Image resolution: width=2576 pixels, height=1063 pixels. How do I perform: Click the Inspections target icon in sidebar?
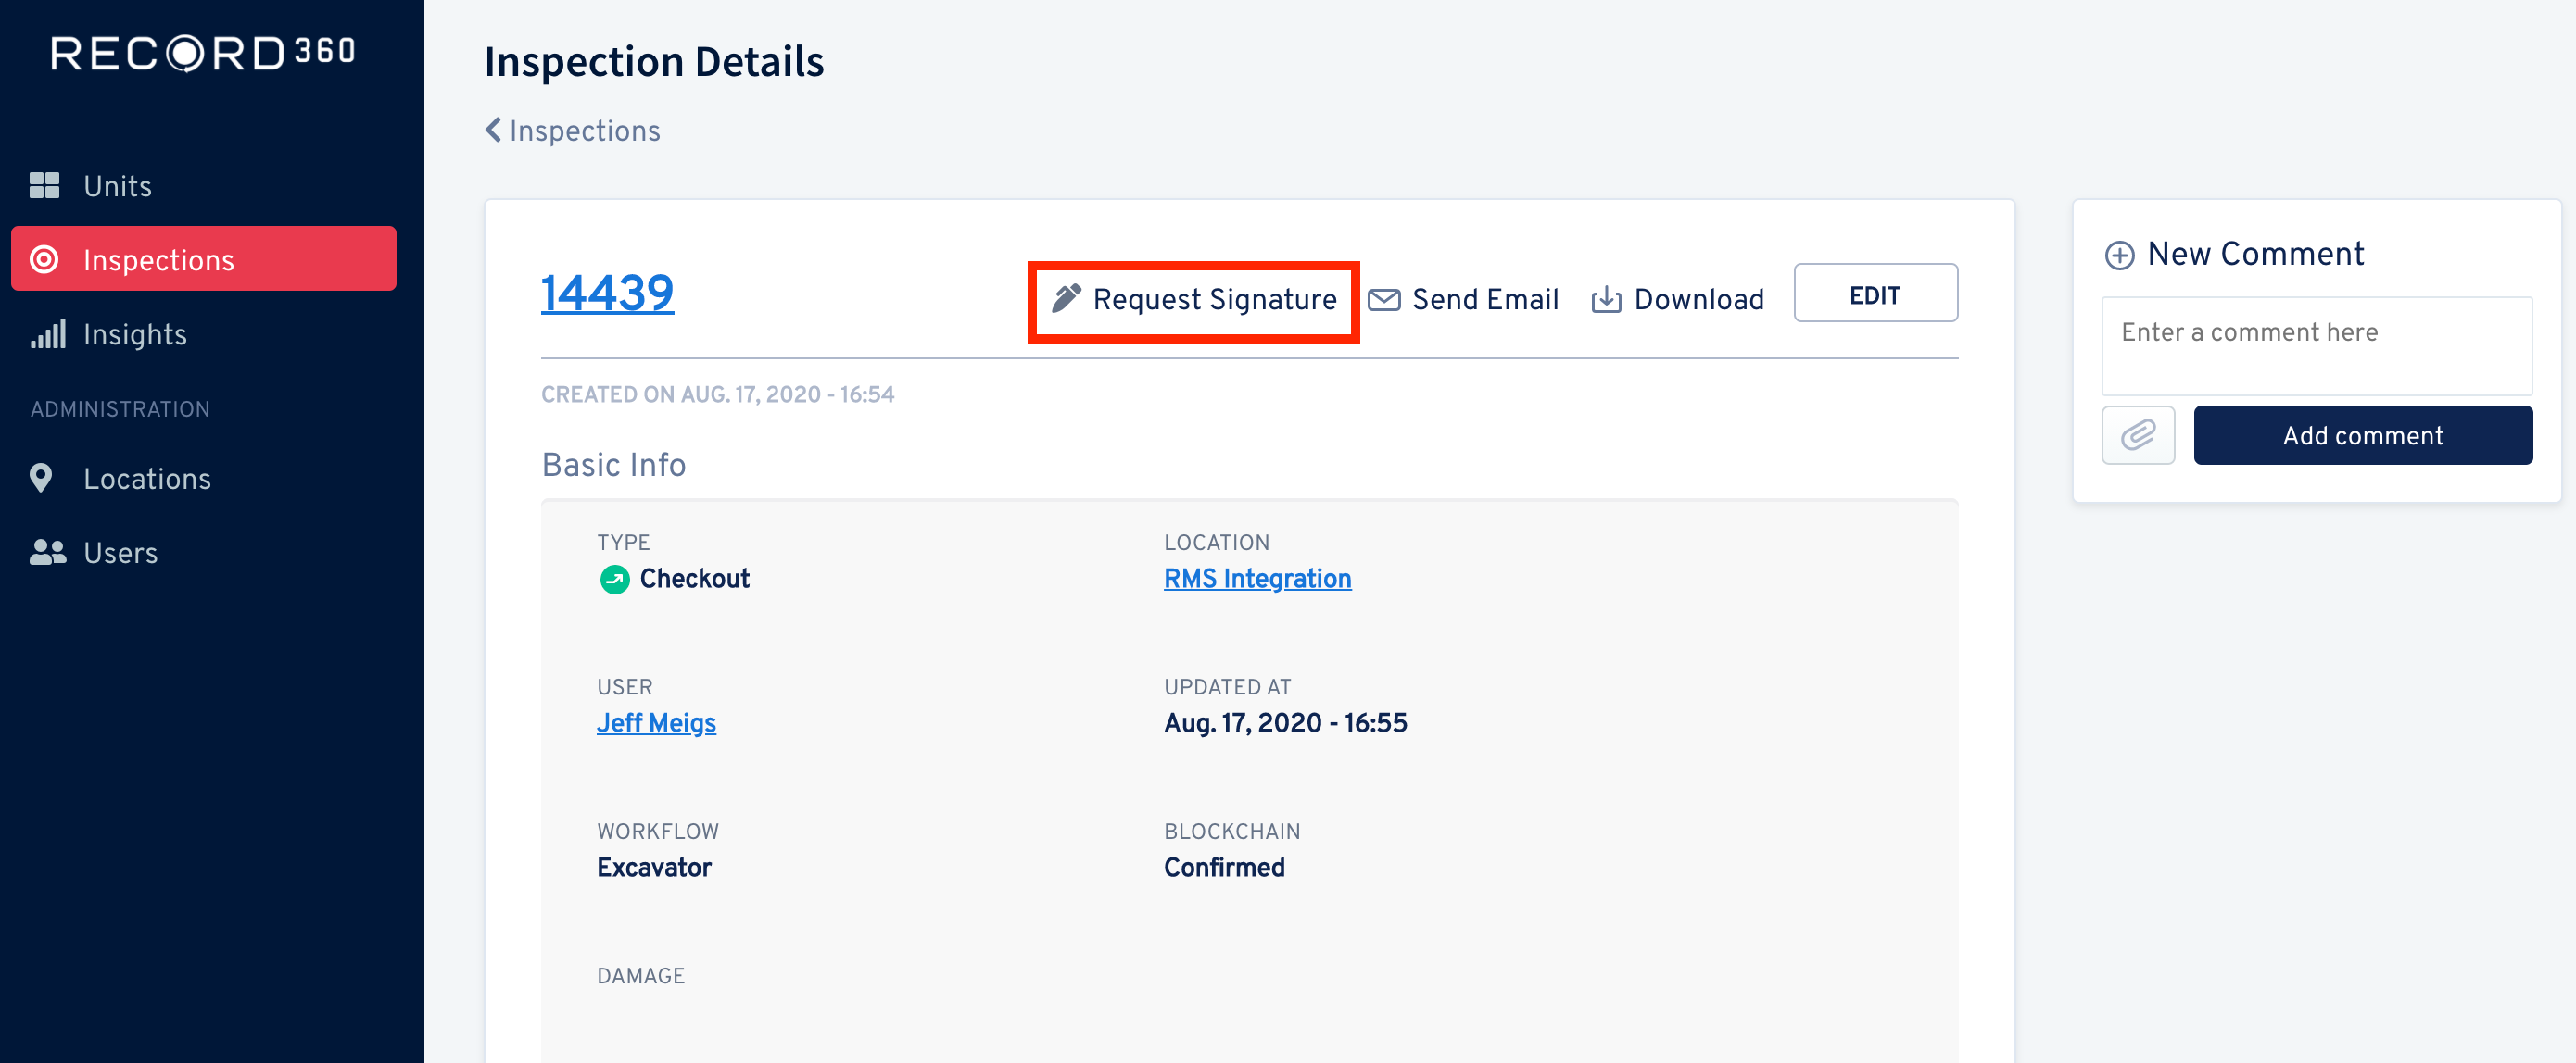44,260
